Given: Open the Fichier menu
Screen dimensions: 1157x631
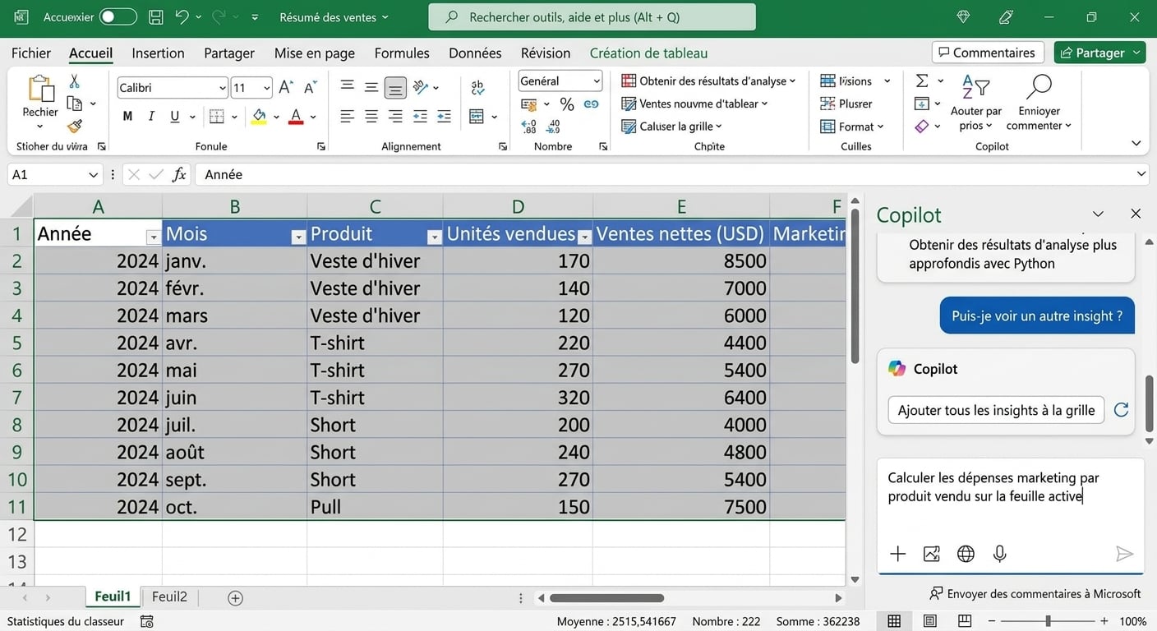Looking at the screenshot, I should (31, 53).
